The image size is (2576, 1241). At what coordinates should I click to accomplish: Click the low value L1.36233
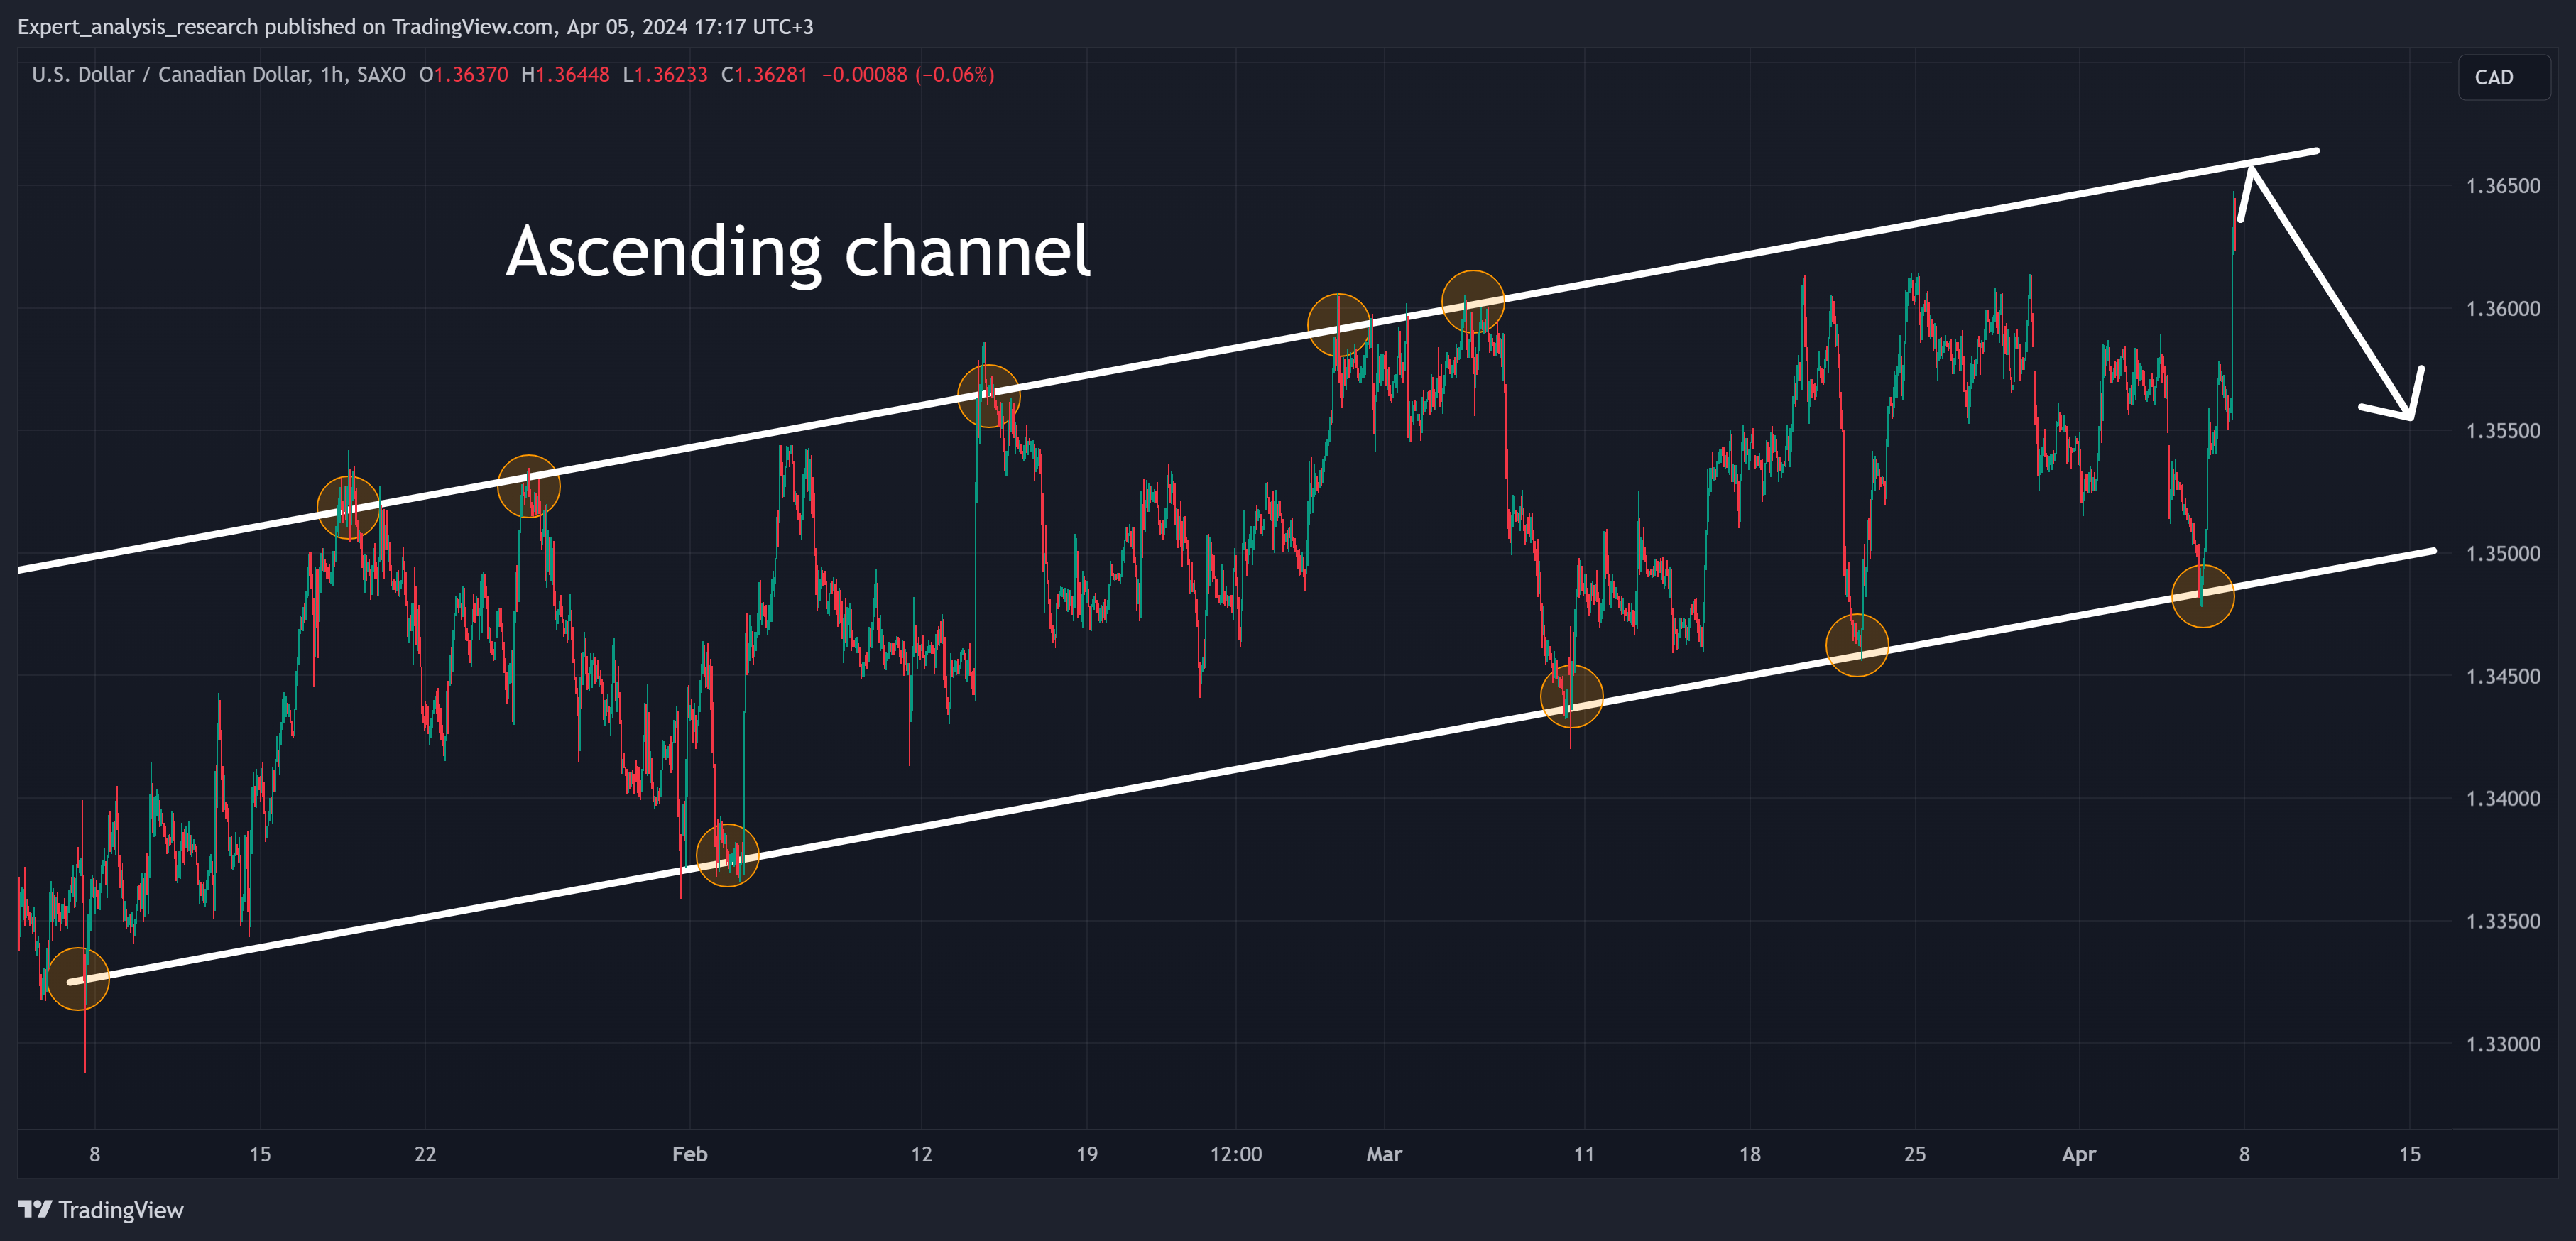(x=665, y=75)
